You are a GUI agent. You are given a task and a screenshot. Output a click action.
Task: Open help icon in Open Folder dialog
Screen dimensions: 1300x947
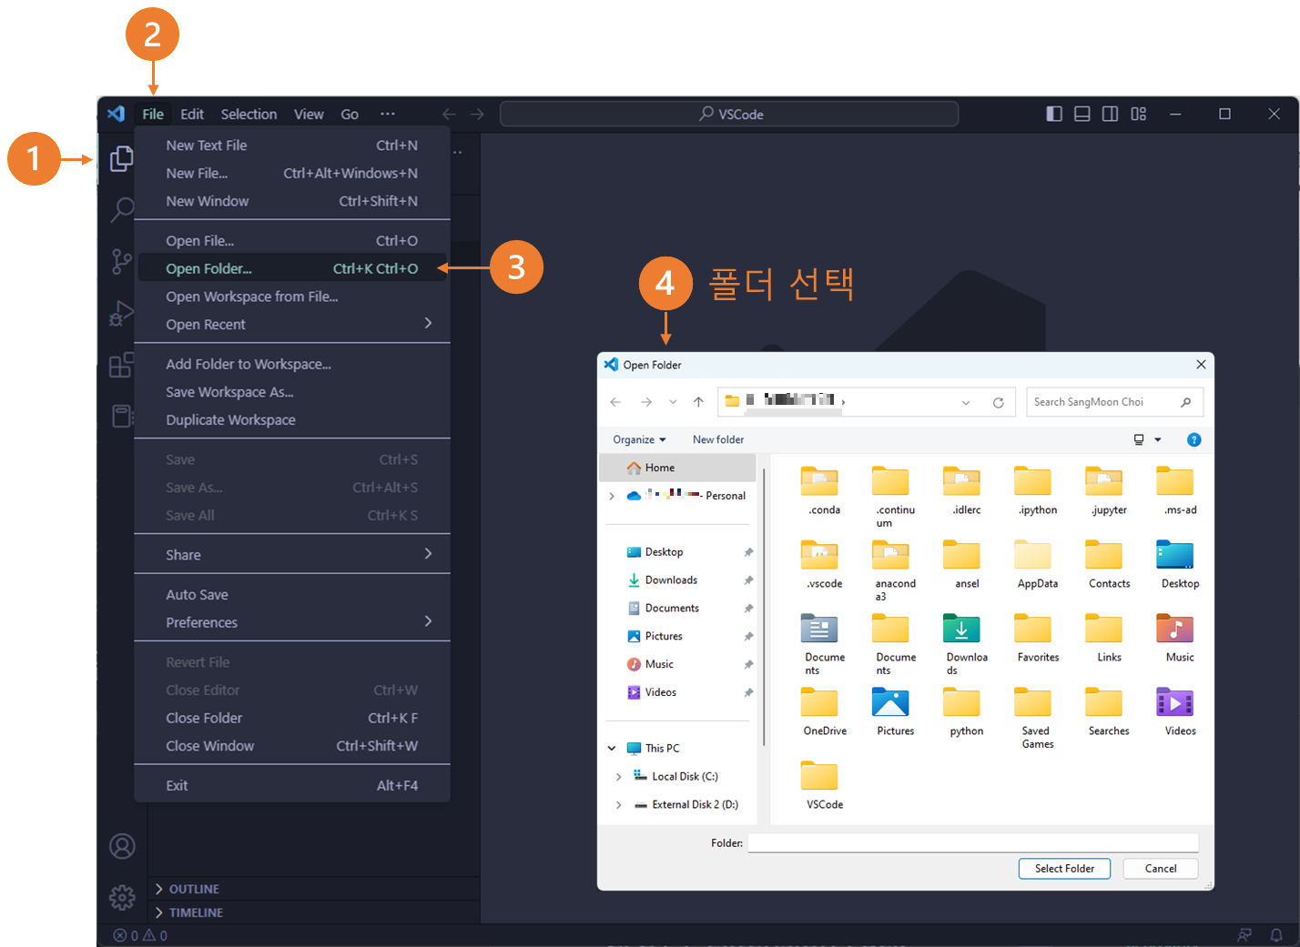[1194, 439]
